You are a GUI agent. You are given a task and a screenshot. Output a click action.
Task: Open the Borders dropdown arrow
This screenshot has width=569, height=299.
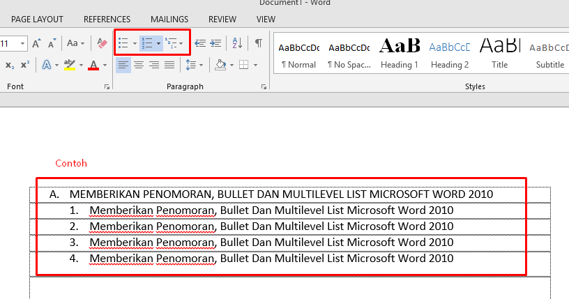[x=255, y=66]
